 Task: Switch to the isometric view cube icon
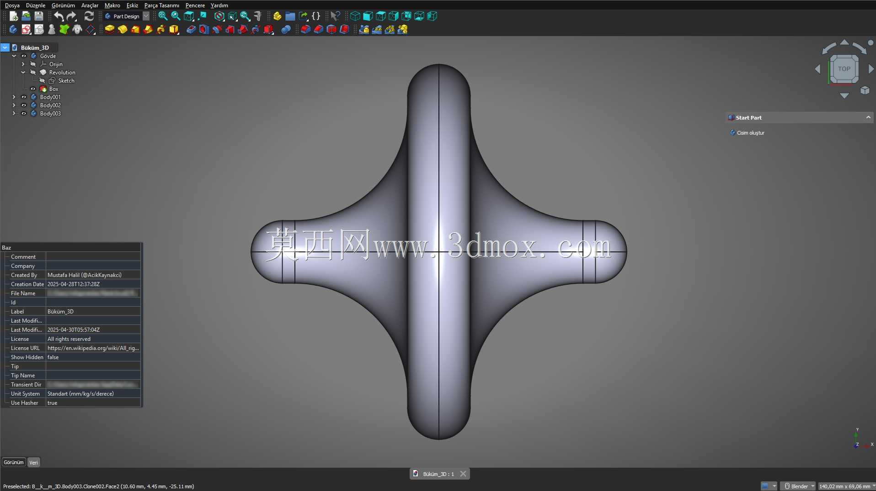click(355, 16)
